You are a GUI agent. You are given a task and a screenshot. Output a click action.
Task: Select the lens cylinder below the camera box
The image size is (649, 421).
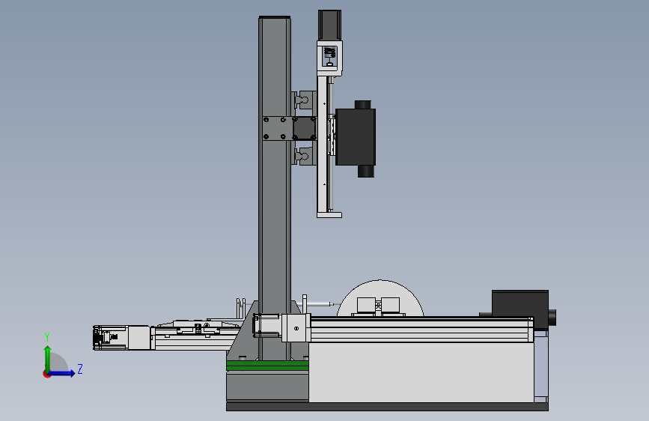(x=366, y=171)
